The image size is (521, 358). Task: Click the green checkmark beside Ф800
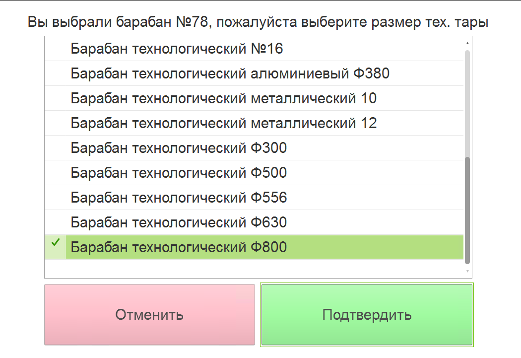(56, 242)
